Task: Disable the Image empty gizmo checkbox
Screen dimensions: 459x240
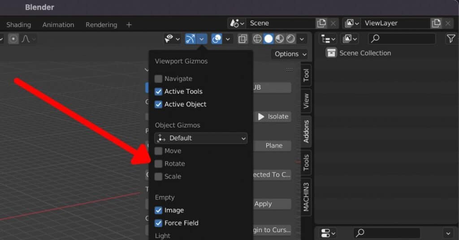Action: 158,210
